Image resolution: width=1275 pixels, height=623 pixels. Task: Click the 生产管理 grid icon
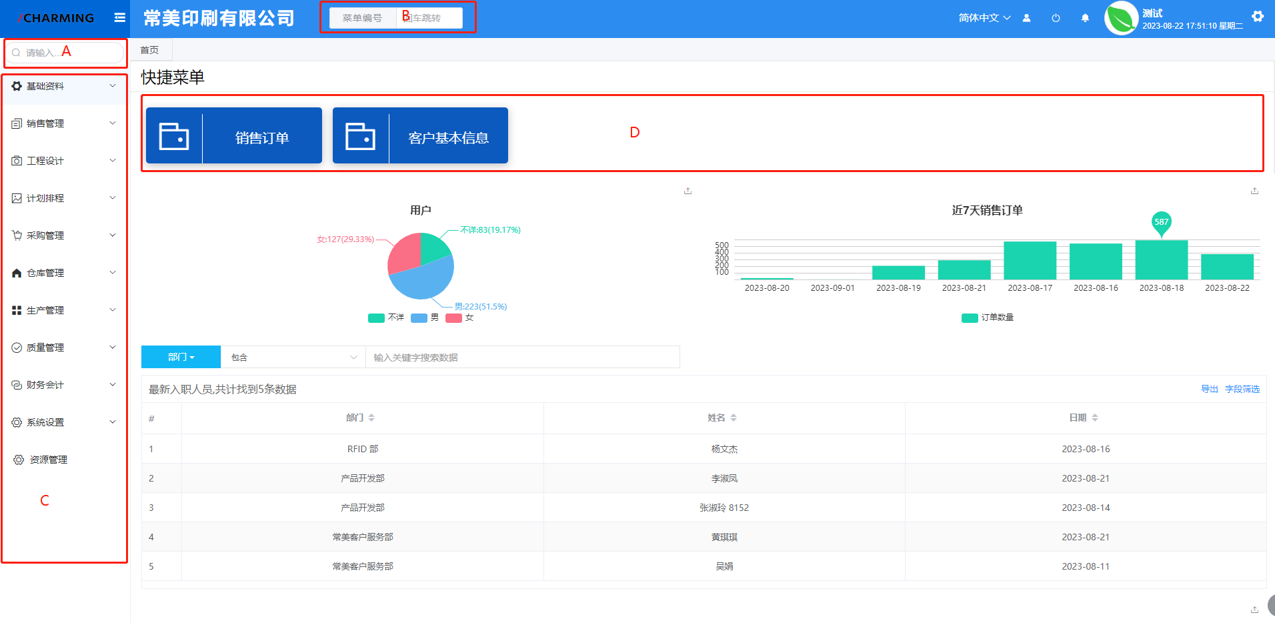tap(17, 310)
